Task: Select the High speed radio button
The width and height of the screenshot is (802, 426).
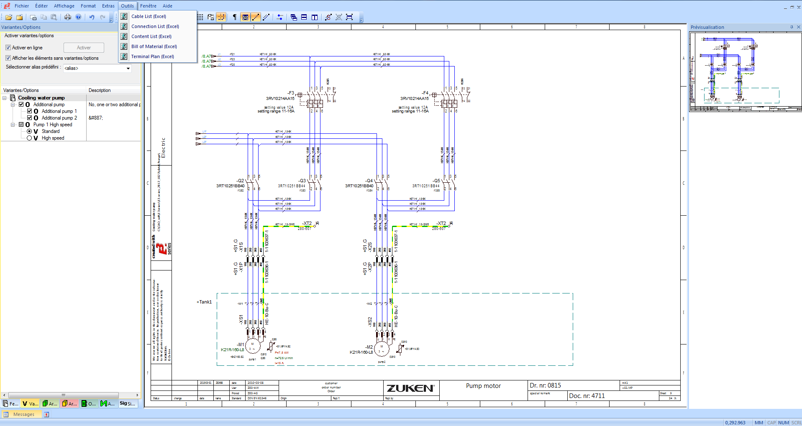Action: 29,138
